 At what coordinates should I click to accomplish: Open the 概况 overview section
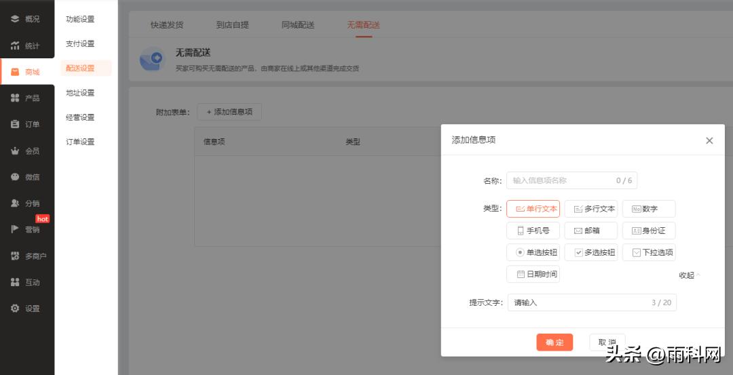[x=26, y=19]
